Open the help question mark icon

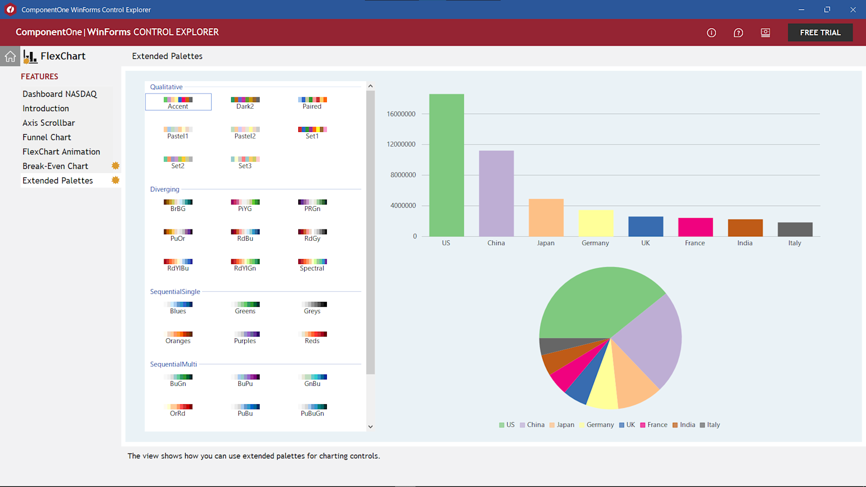pos(738,32)
